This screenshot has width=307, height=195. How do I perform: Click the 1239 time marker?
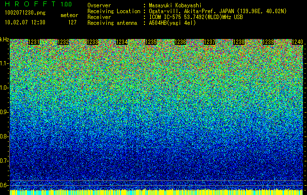point(268,42)
